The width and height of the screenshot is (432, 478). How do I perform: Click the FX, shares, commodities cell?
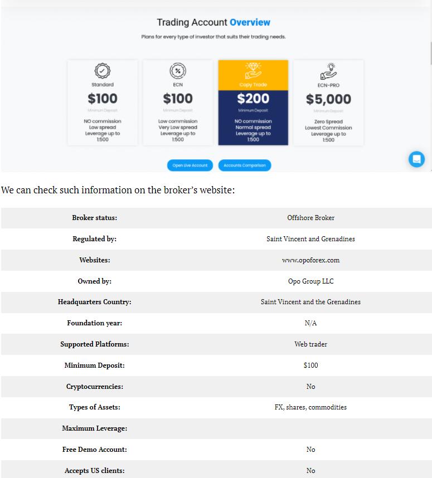pyautogui.click(x=310, y=407)
